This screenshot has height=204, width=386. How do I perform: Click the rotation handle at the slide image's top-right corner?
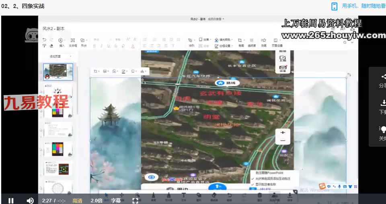(349, 75)
